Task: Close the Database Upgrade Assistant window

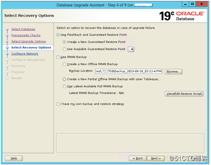Action: pos(201,4)
